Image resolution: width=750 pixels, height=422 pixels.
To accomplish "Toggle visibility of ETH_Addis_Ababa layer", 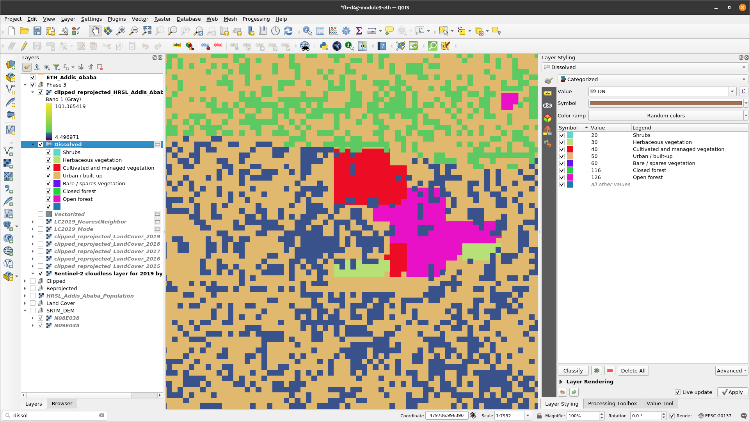I will (x=33, y=77).
